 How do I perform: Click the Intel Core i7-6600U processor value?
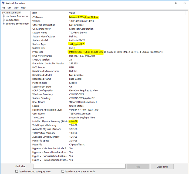coord(116,52)
